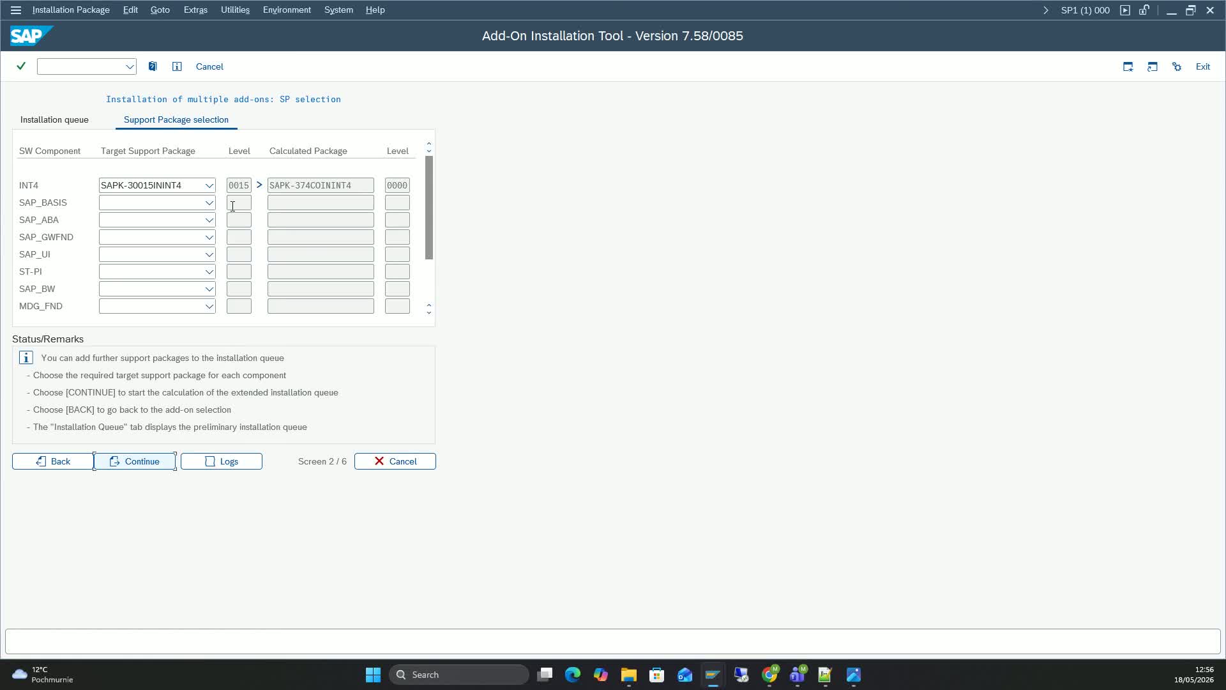Click the scroll down arrow of component table
The height and width of the screenshot is (690, 1226).
(429, 312)
